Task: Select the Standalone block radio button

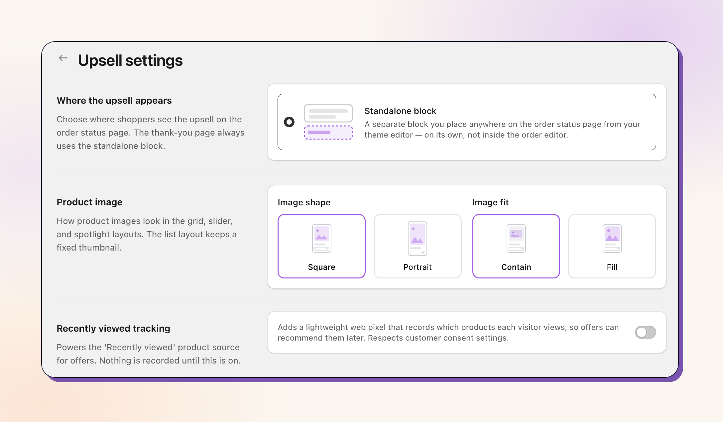Action: [x=289, y=122]
